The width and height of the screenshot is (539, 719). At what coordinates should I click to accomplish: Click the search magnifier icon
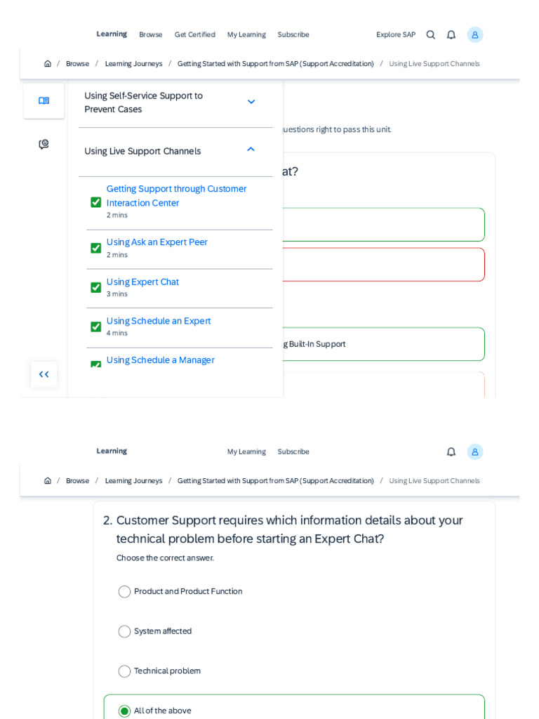[x=430, y=35]
